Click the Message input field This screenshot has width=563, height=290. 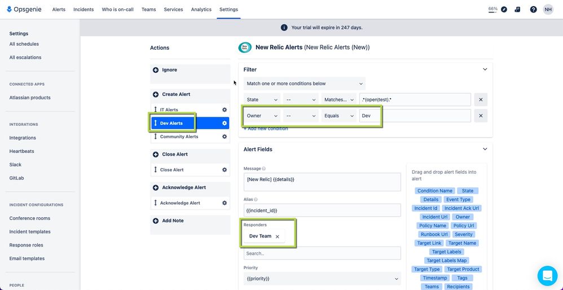tap(322, 182)
